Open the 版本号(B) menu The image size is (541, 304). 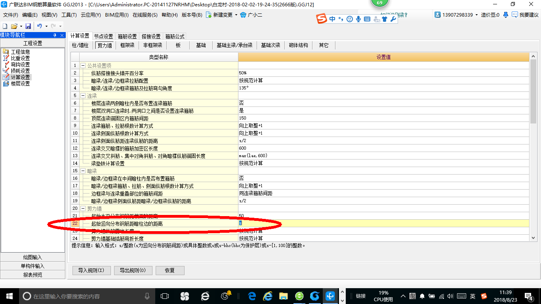192,15
